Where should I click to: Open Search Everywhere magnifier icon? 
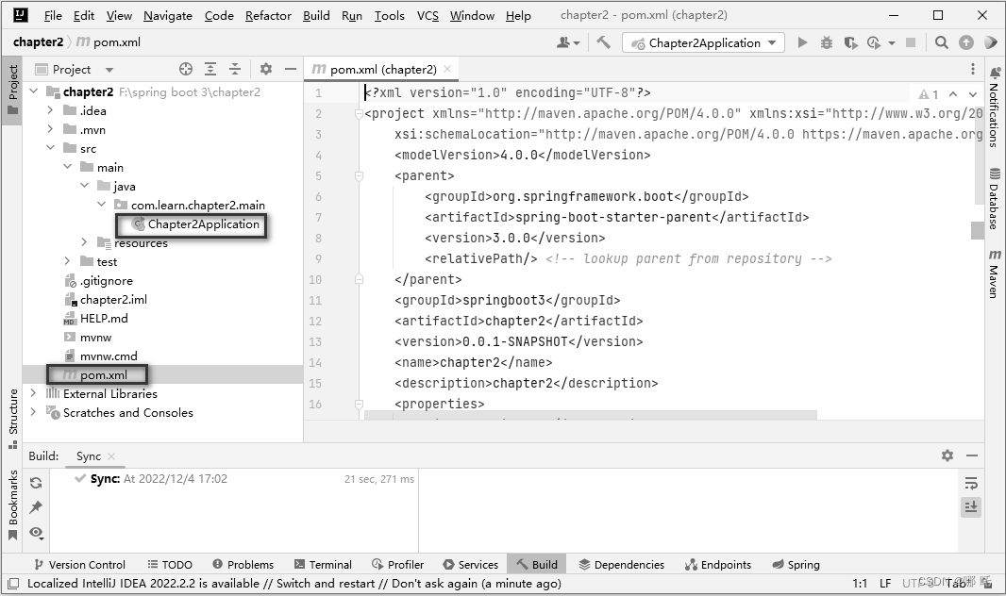941,42
